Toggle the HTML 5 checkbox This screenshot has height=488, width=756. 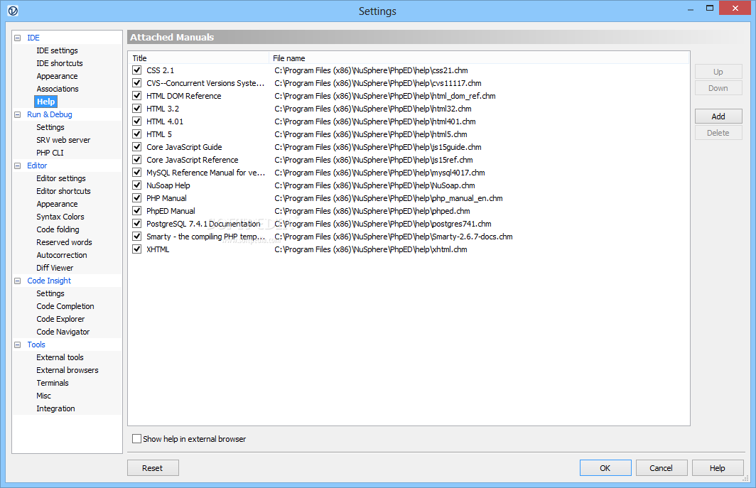pos(137,134)
